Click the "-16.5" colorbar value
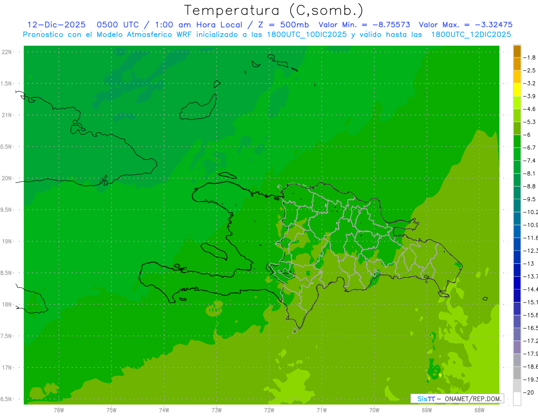 click(530, 328)
